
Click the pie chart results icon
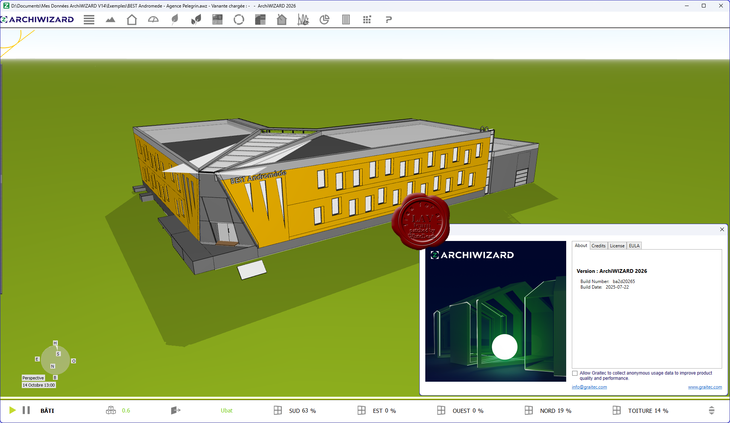pyautogui.click(x=325, y=20)
